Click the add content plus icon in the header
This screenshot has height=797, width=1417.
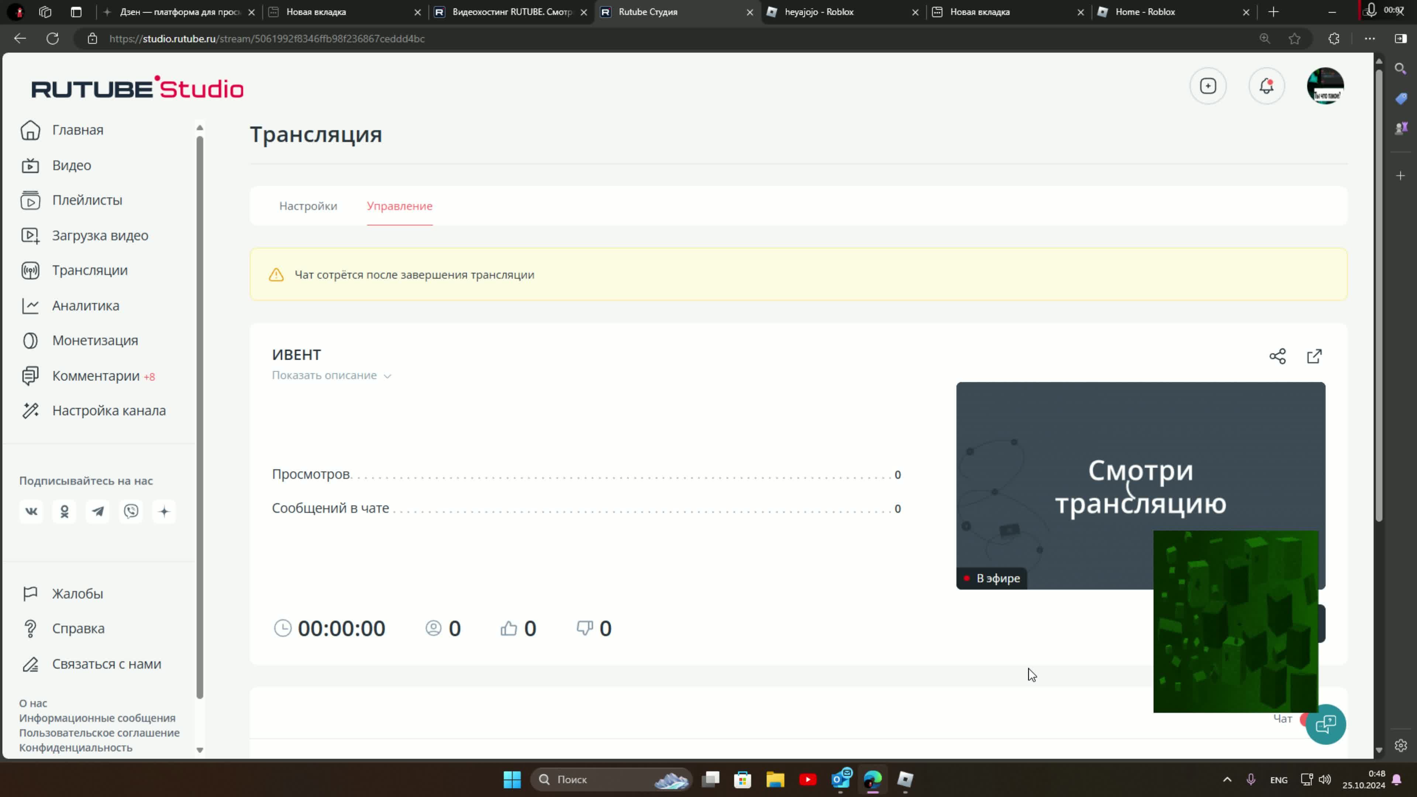coord(1208,86)
